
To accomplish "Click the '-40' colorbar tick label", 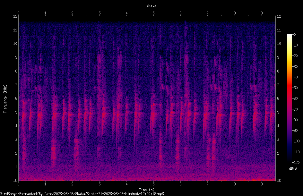I will point(295,77).
